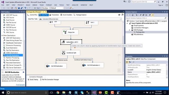Collapse the project node in Solution Explorer
The height and width of the screenshot is (95, 169).
[x=127, y=23]
